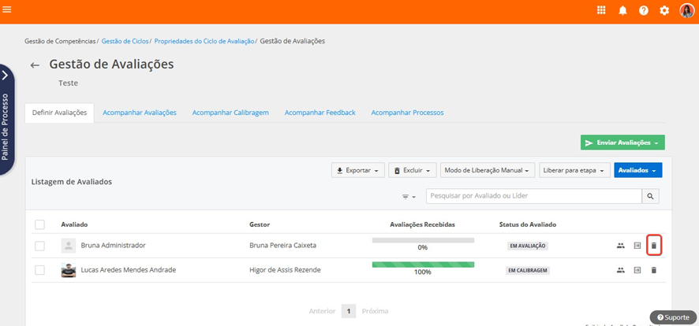This screenshot has height=326, width=699.
Task: Open the hamburger menu in top bar
Action: tap(8, 10)
